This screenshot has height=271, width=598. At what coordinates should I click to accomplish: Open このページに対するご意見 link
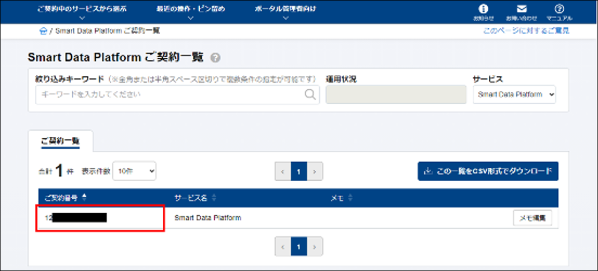tap(526, 31)
